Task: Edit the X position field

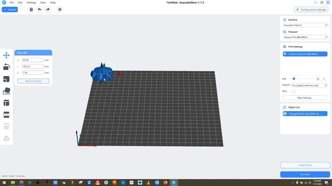Action: pyautogui.click(x=33, y=60)
